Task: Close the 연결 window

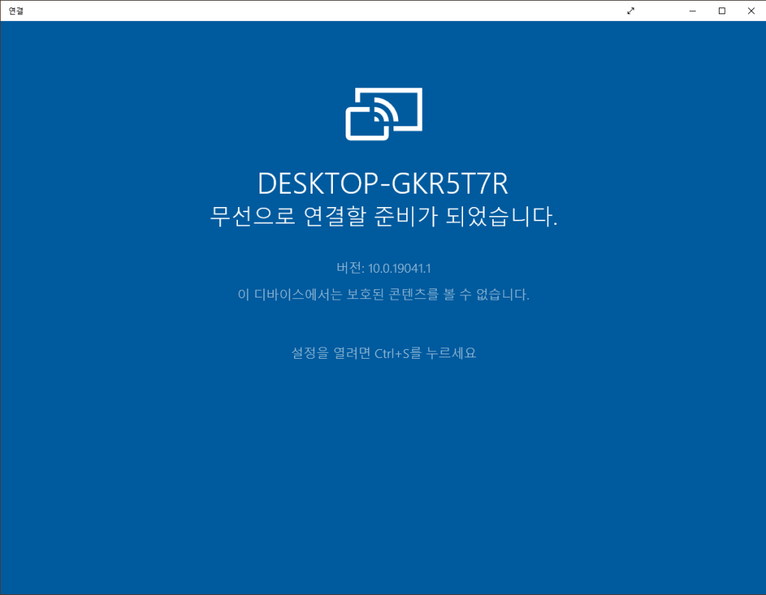Action: [x=751, y=10]
